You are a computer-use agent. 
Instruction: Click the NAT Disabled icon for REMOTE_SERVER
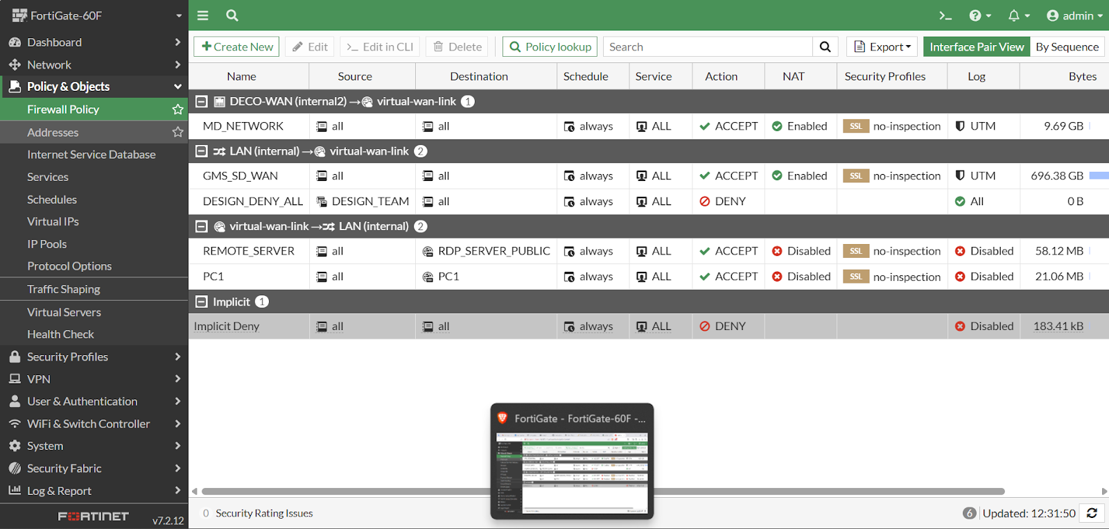(x=777, y=251)
